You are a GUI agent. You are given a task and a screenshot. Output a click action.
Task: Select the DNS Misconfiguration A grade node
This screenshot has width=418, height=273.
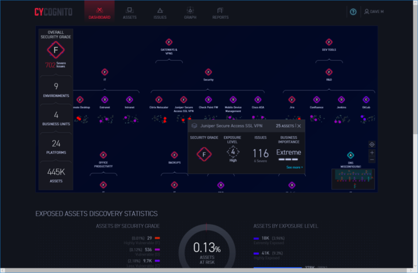[350, 155]
